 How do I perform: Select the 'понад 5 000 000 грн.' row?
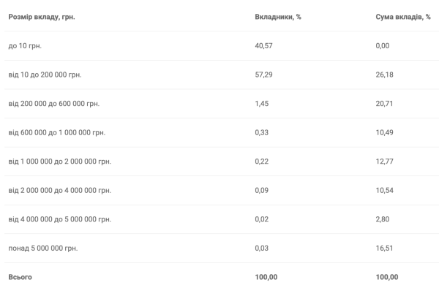click(x=222, y=248)
